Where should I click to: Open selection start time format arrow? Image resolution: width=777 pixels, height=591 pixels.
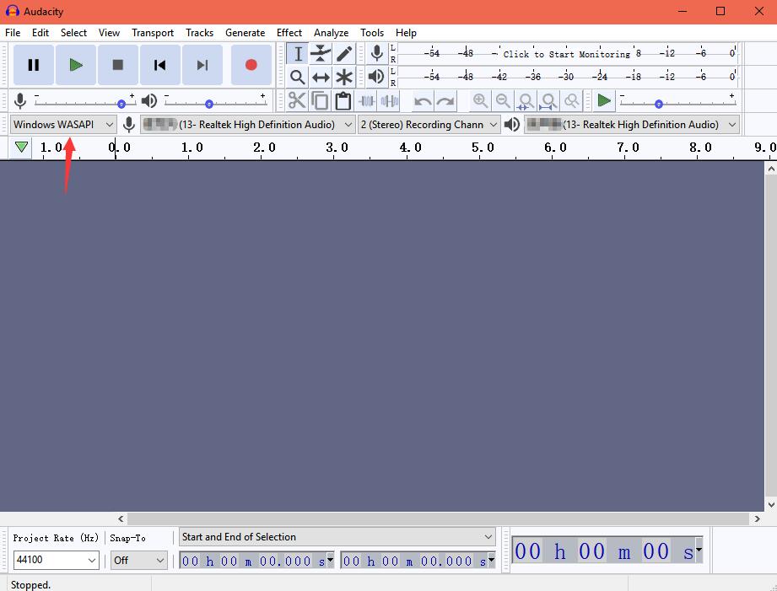331,559
